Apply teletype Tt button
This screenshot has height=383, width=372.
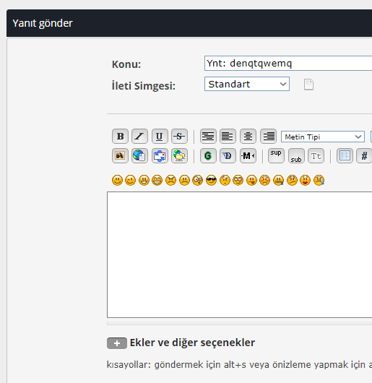316,155
